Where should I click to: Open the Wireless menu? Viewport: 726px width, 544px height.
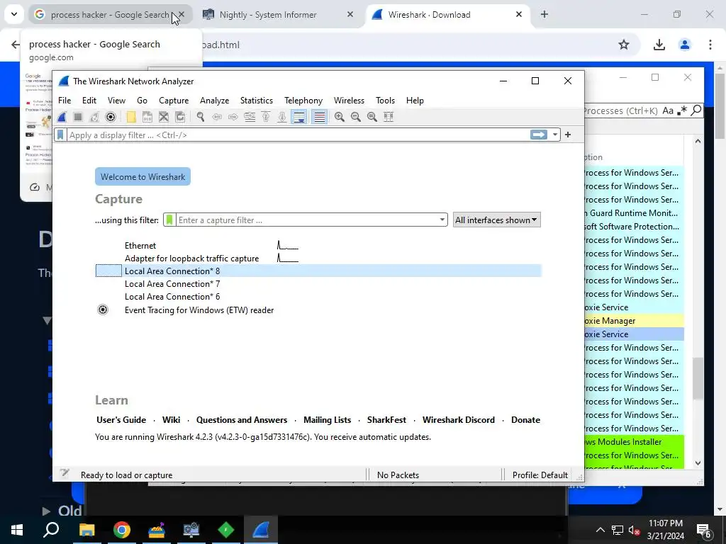(x=349, y=101)
